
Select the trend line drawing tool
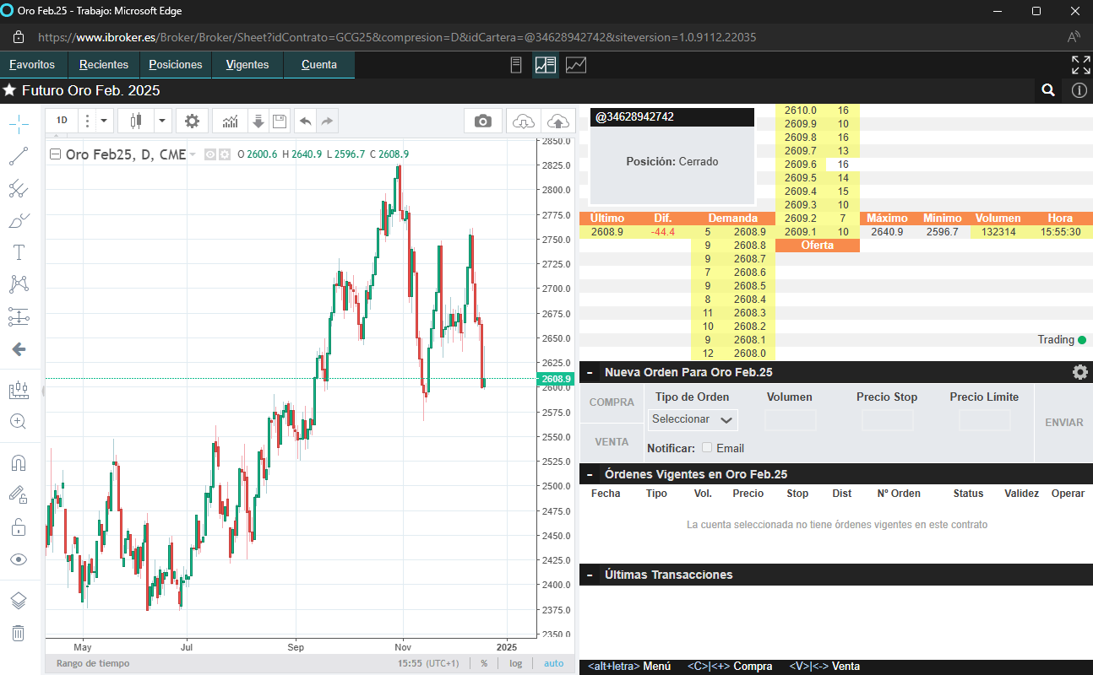tap(18, 155)
